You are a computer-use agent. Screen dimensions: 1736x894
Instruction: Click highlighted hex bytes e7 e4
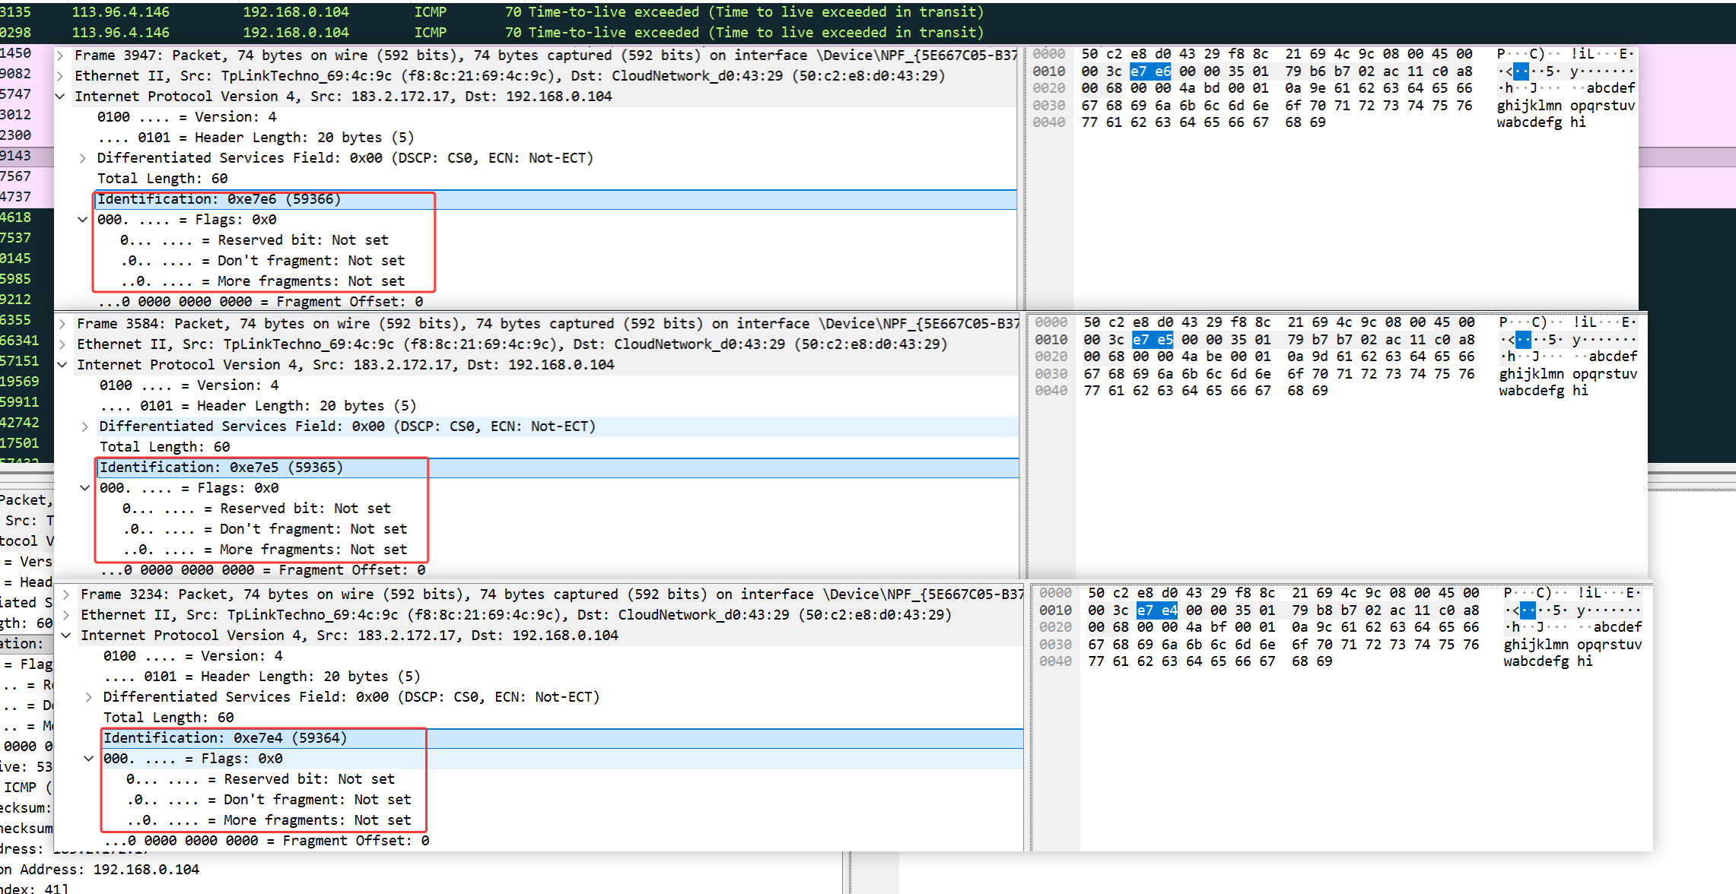[1156, 610]
